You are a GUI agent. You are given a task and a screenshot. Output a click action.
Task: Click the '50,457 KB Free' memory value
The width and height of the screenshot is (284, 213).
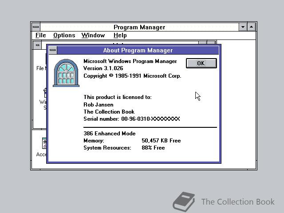coord(161,141)
